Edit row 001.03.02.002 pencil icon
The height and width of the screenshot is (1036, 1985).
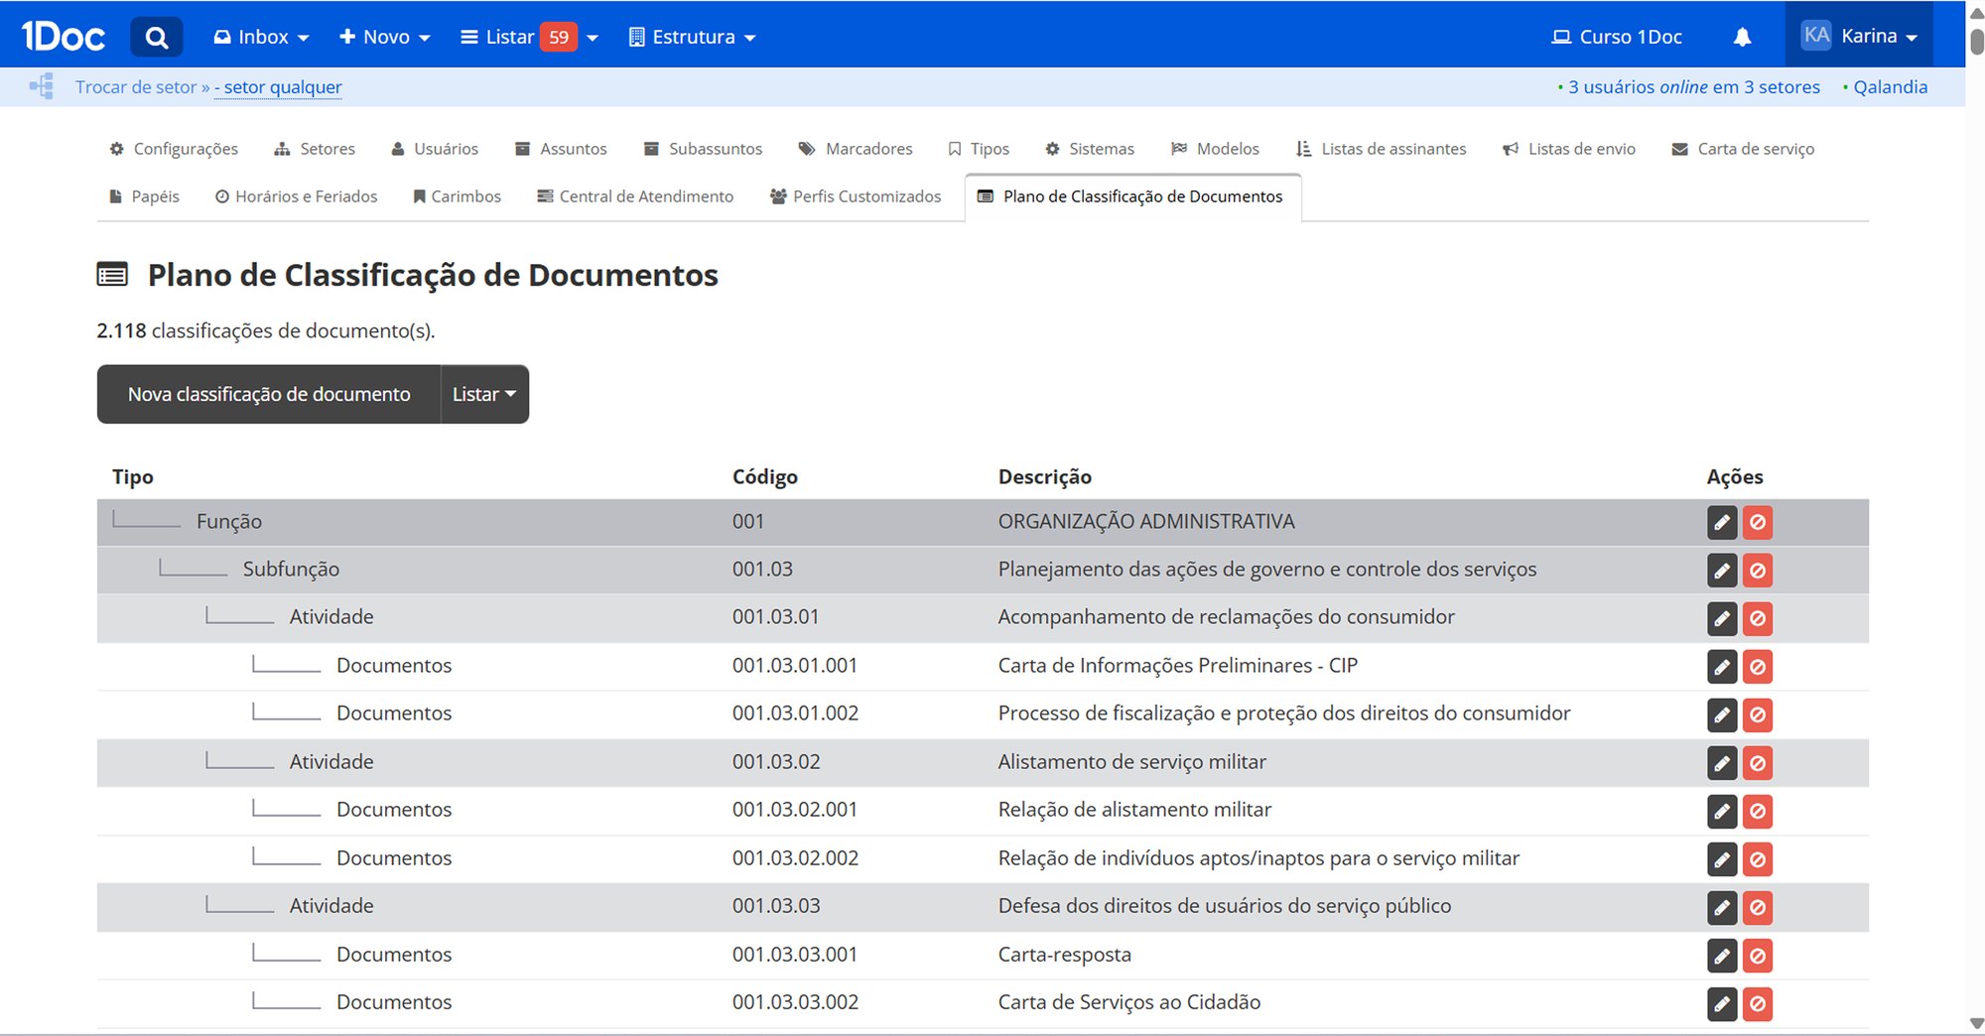[x=1722, y=859]
